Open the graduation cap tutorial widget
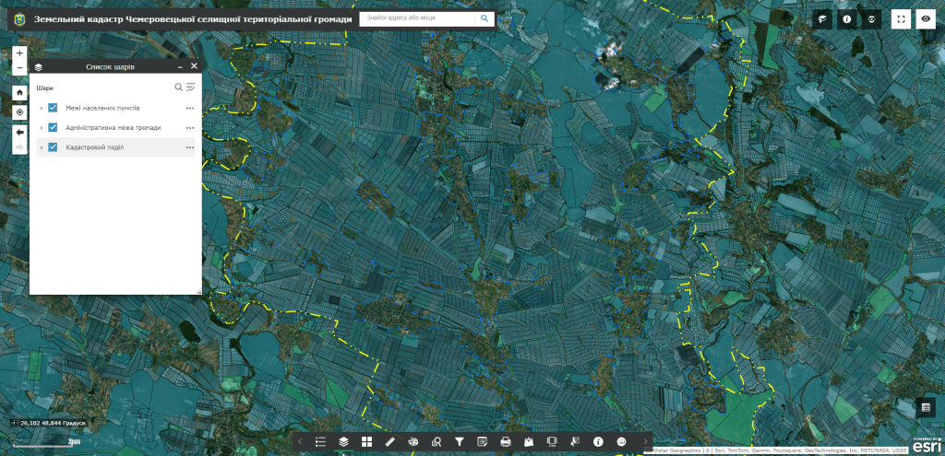Viewport: 945px width, 456px height. [x=822, y=19]
